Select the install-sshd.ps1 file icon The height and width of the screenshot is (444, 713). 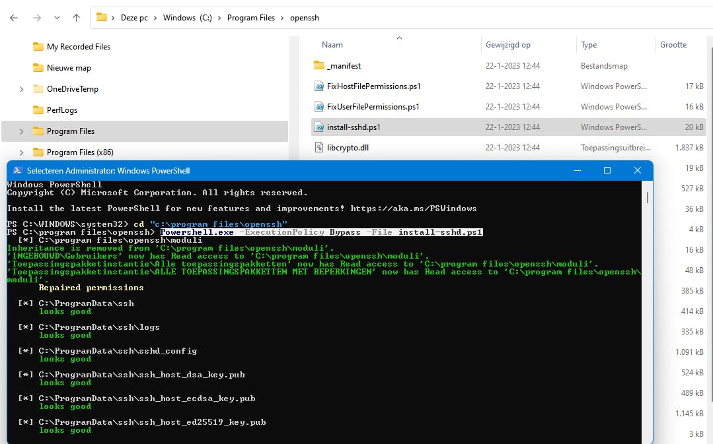point(319,127)
